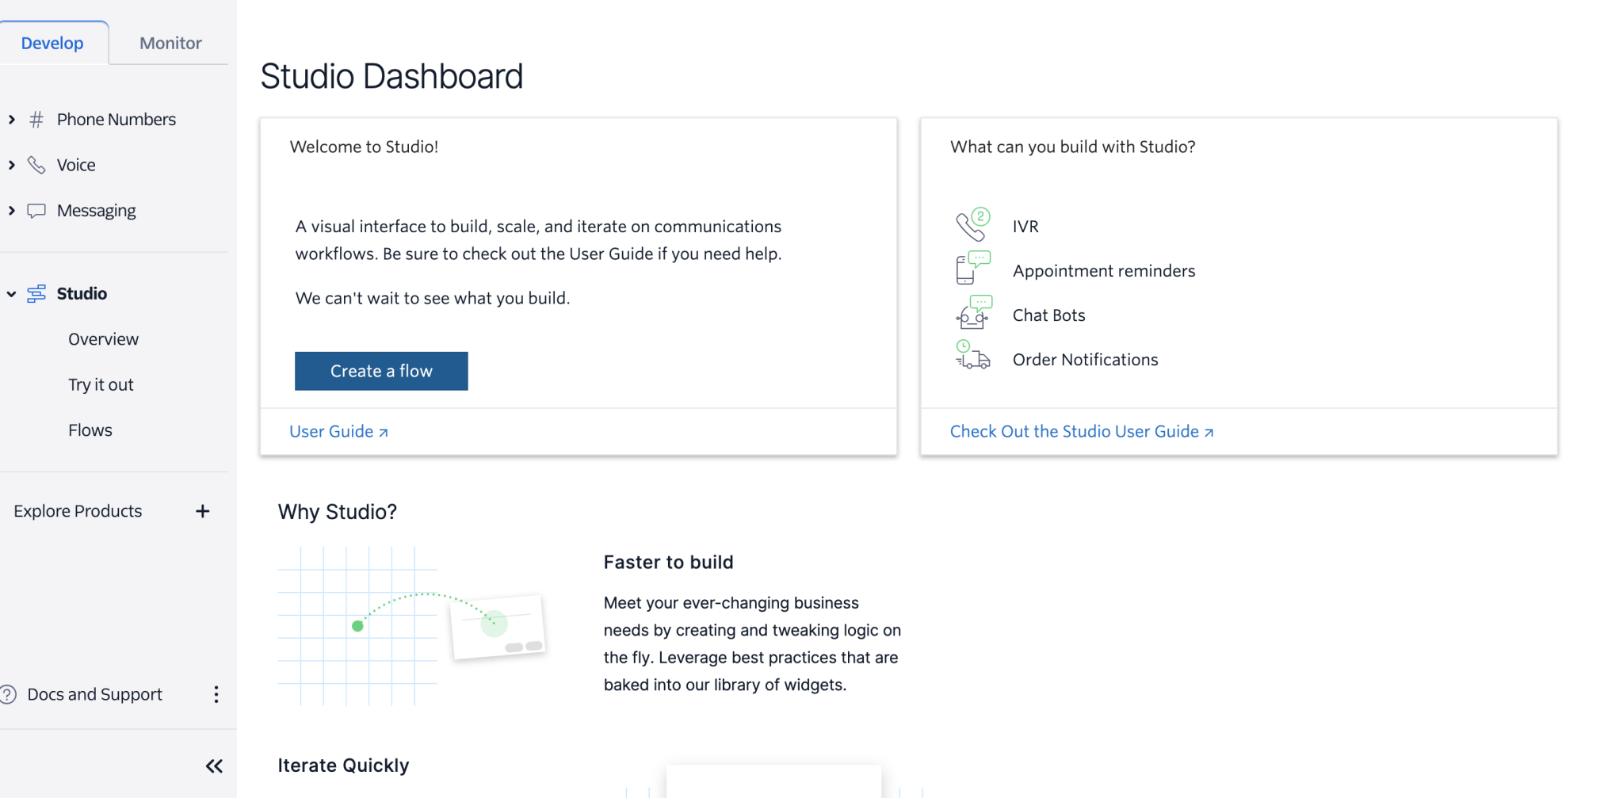Image resolution: width=1623 pixels, height=798 pixels.
Task: Click the Chat Bots icon
Action: [972, 314]
